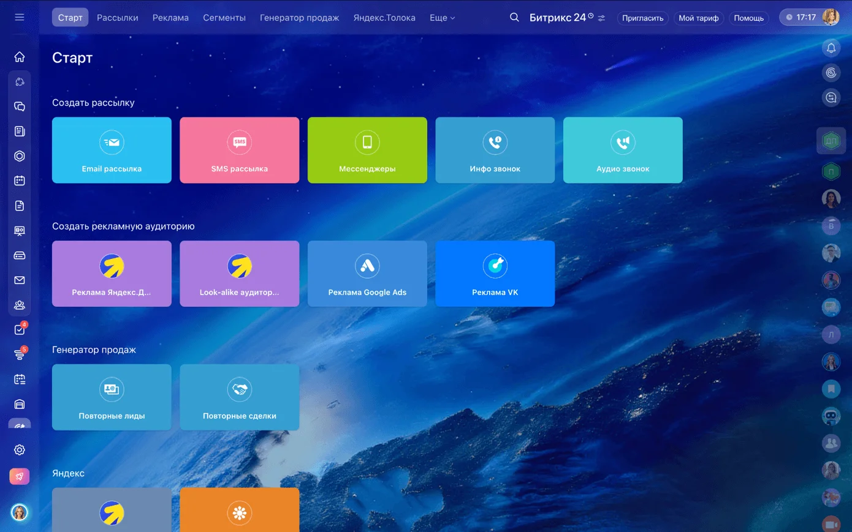Select the Аудио звонок tile
Image resolution: width=852 pixels, height=532 pixels.
click(x=623, y=150)
